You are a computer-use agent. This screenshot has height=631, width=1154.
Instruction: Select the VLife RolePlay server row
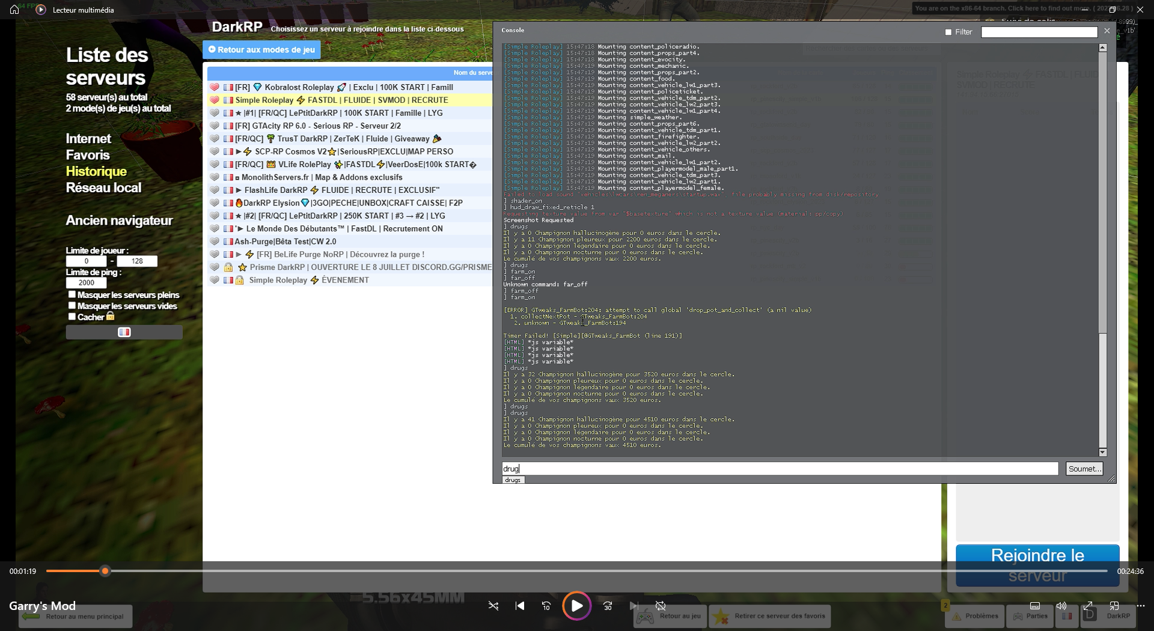(350, 164)
